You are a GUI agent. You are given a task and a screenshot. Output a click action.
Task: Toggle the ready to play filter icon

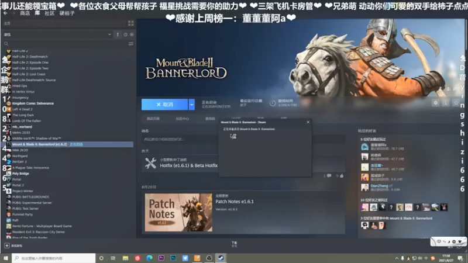coord(132,34)
